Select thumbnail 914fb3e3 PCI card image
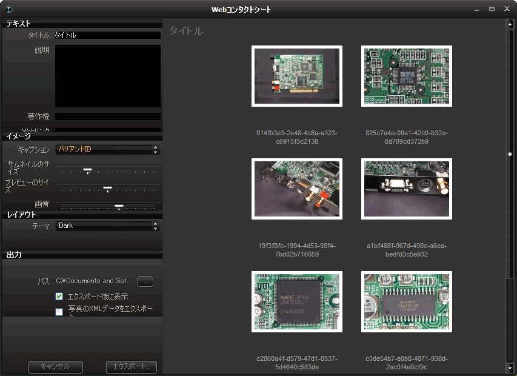 (x=297, y=76)
